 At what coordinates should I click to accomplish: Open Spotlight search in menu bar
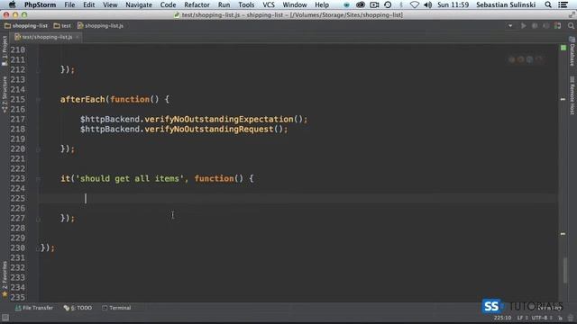(548, 4)
